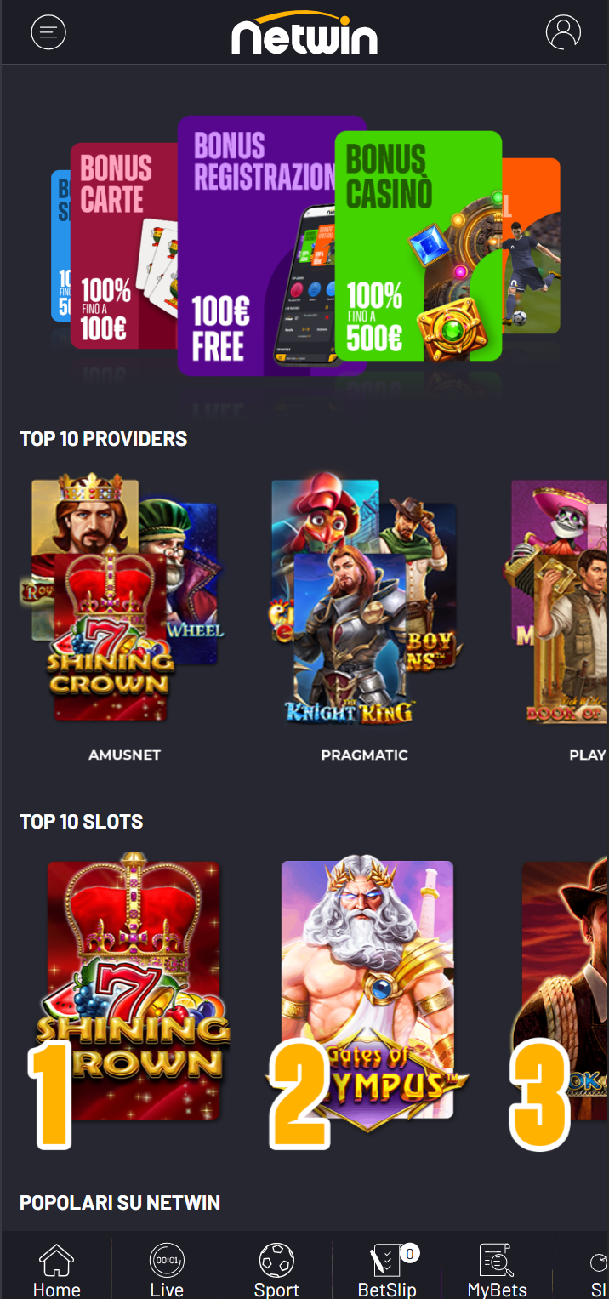The height and width of the screenshot is (1299, 609).
Task: Open the MyBets receipt icon
Action: point(497,1260)
